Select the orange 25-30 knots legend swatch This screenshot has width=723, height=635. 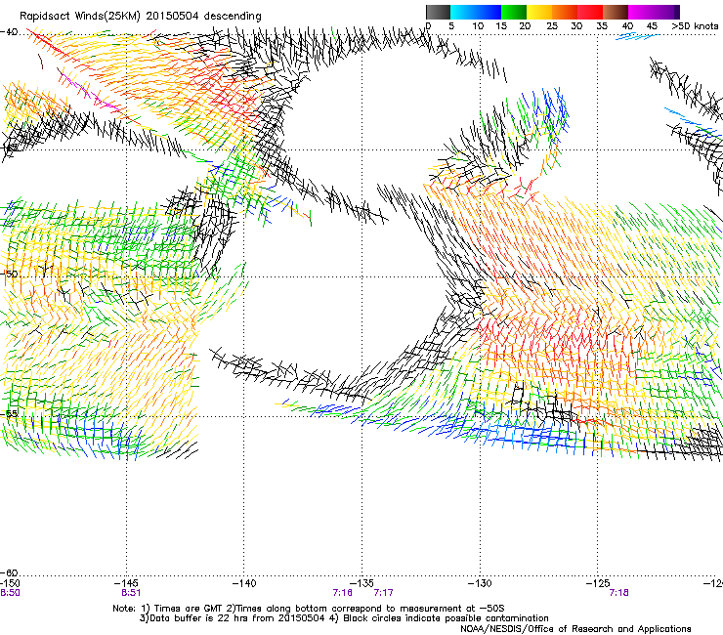coord(565,12)
